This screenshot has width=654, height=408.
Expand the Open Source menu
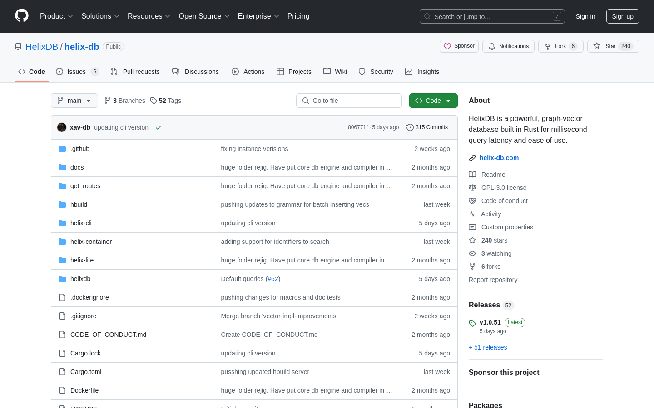204,16
